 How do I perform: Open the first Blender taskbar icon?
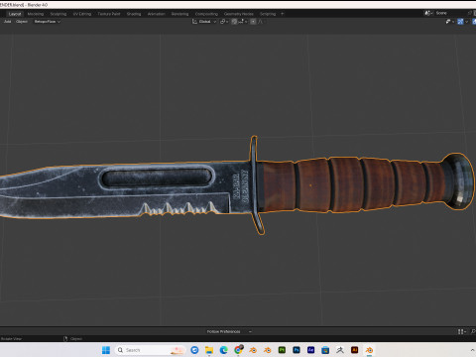253,350
